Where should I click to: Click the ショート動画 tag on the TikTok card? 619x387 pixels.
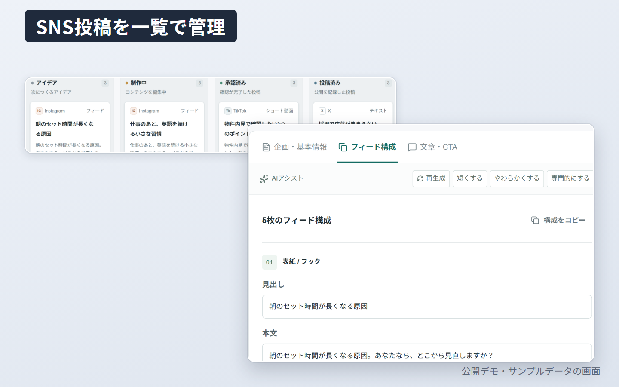click(279, 111)
